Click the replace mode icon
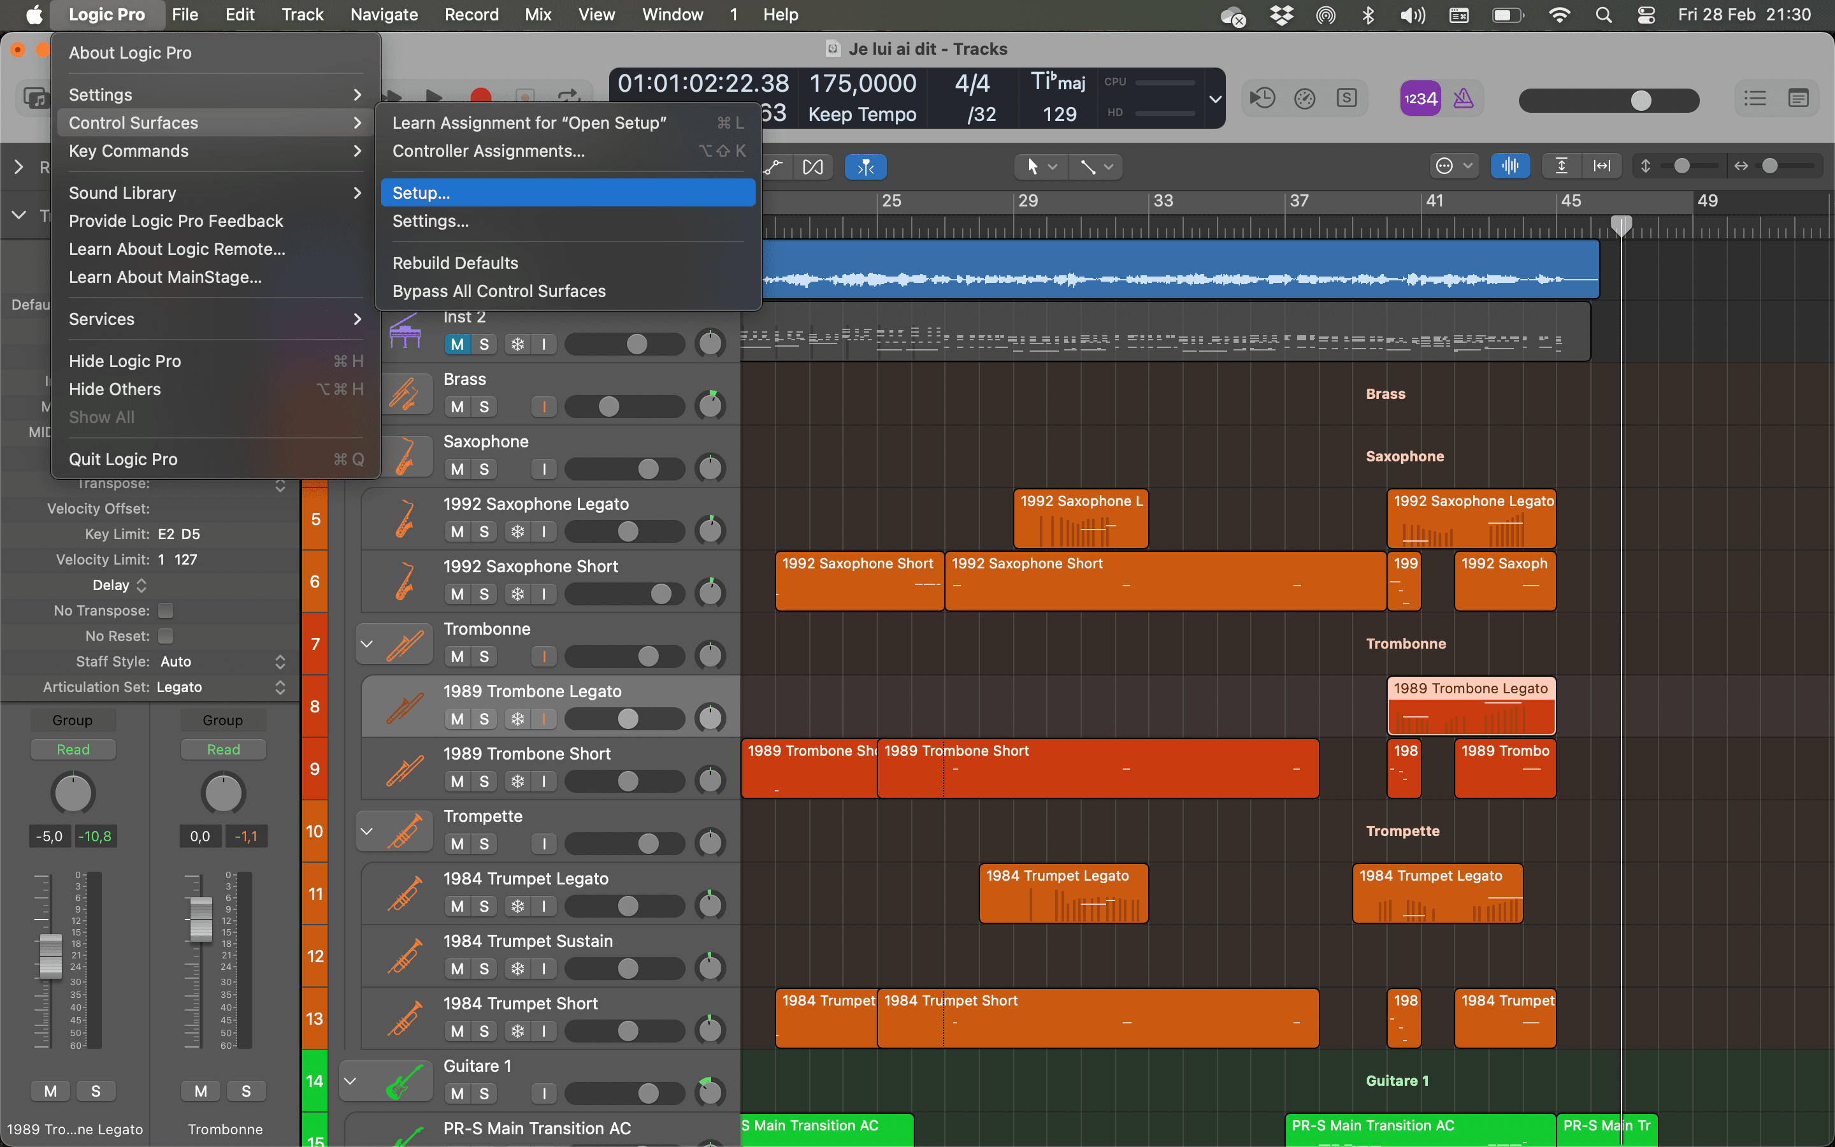The height and width of the screenshot is (1147, 1835). click(x=1262, y=99)
